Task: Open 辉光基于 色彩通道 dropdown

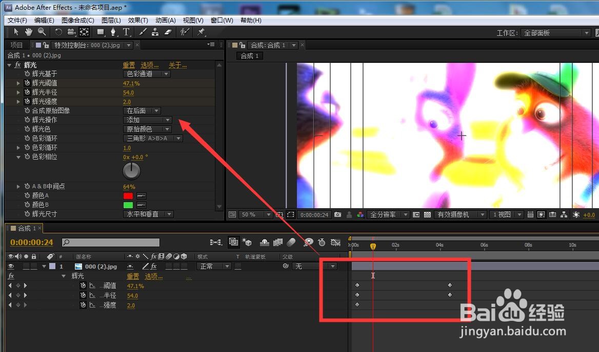Action: 147,74
